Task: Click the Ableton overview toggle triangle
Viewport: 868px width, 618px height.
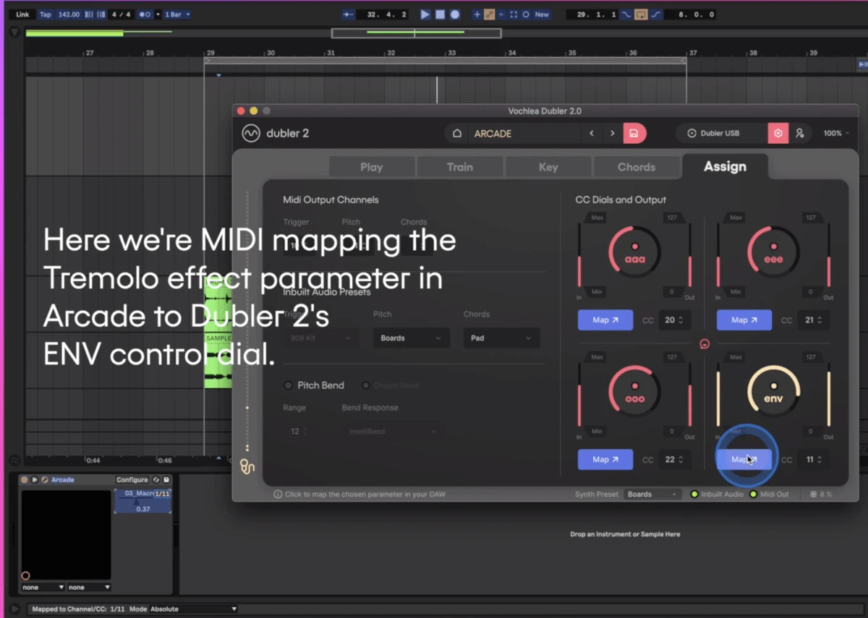Action: 14,33
